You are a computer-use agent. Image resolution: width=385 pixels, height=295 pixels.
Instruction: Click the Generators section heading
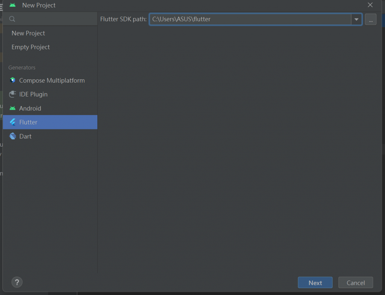[22, 68]
